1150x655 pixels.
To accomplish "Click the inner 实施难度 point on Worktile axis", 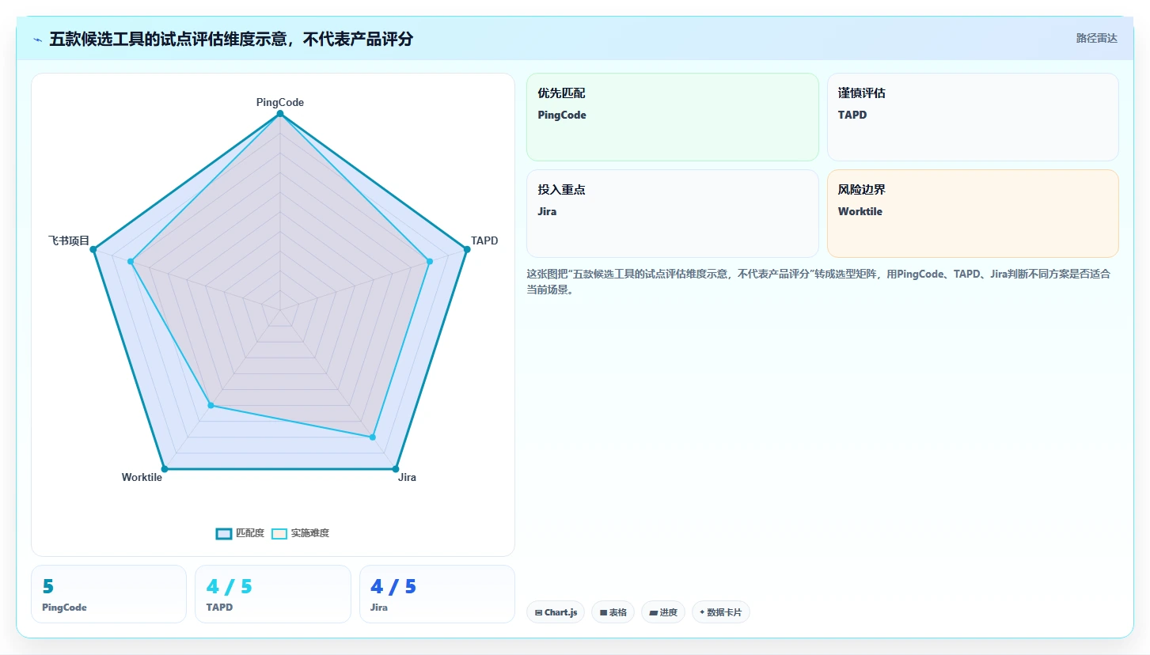I will click(211, 406).
